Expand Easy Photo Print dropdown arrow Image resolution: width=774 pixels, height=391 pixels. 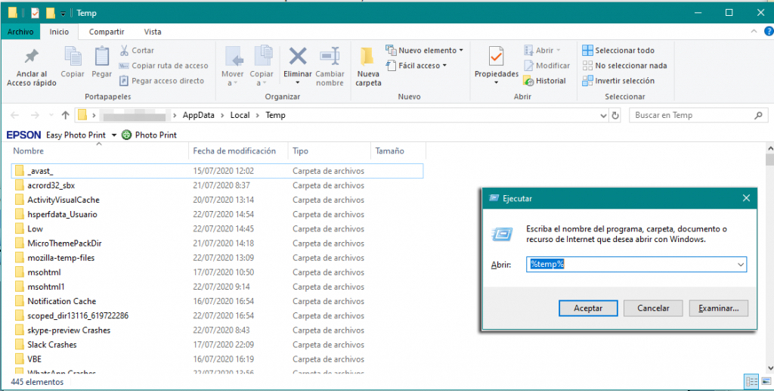click(114, 135)
